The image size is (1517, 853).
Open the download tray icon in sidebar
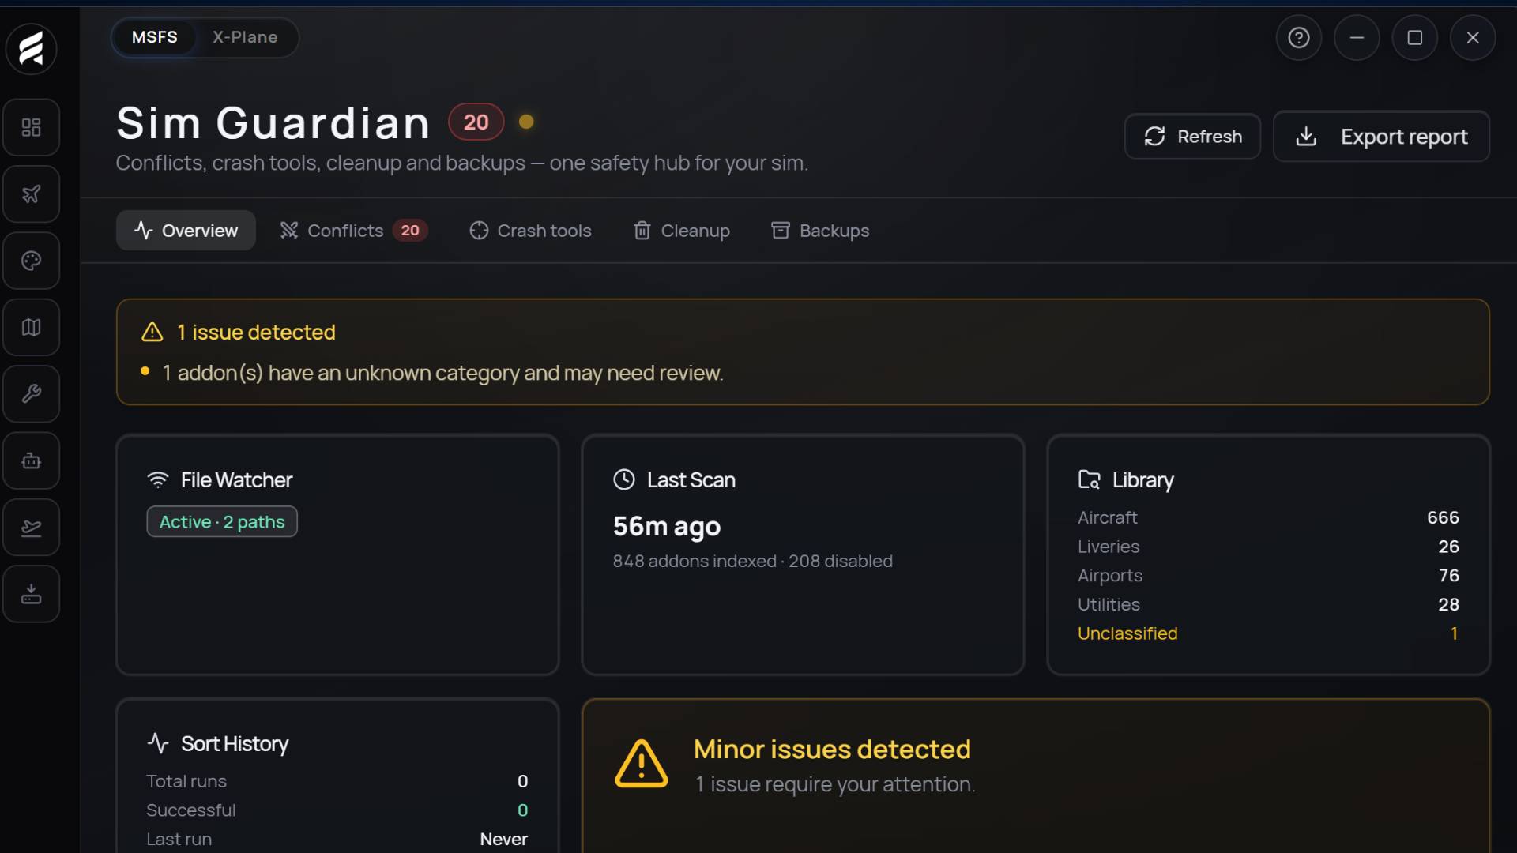[31, 594]
